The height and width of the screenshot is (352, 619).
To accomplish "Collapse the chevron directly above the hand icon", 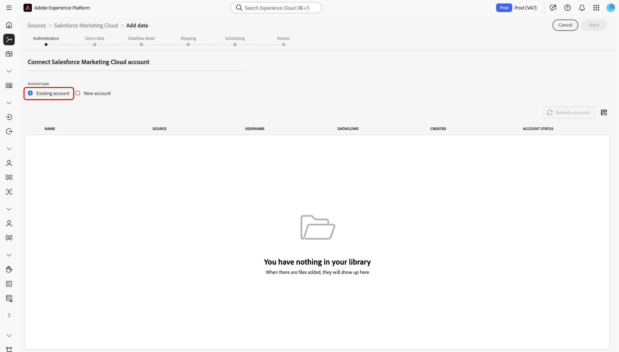I will pos(9,255).
